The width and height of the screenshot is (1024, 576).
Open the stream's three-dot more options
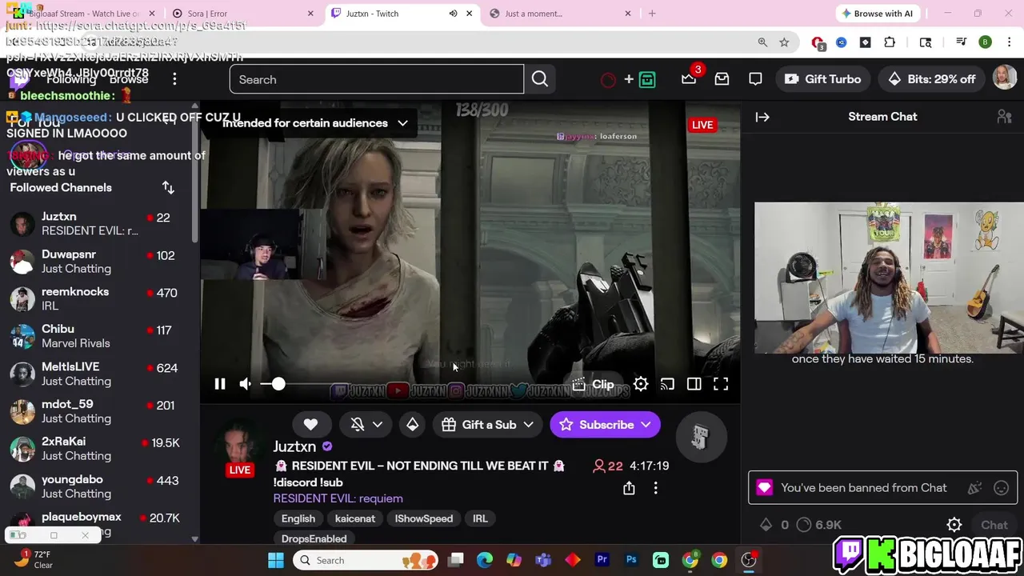point(655,488)
